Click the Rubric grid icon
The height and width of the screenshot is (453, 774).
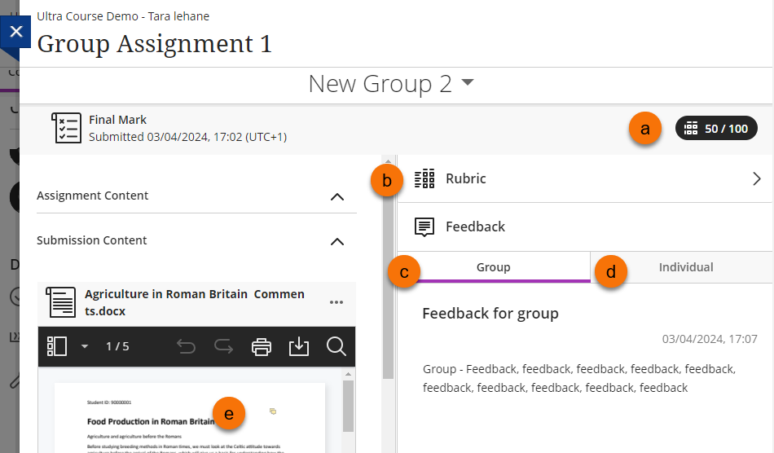(424, 178)
